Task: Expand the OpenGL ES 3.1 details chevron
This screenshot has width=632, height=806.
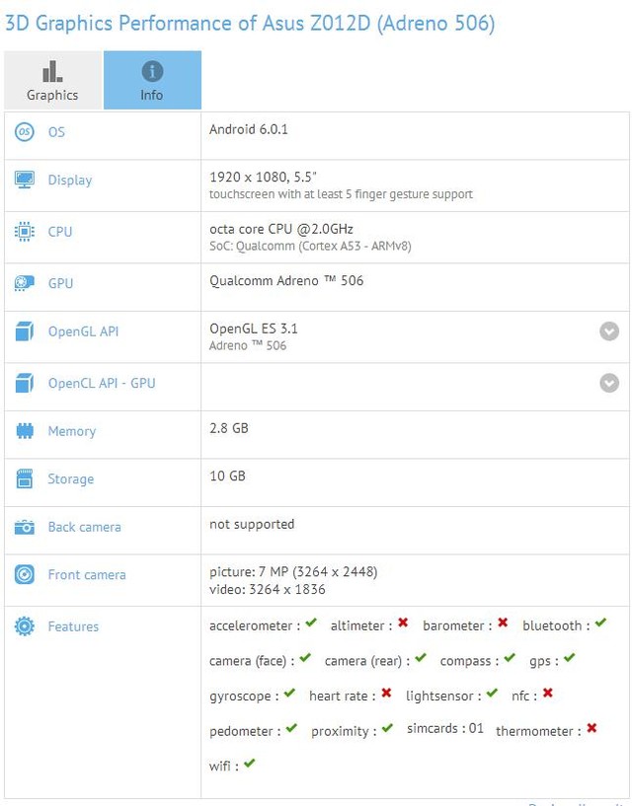Action: pyautogui.click(x=609, y=331)
